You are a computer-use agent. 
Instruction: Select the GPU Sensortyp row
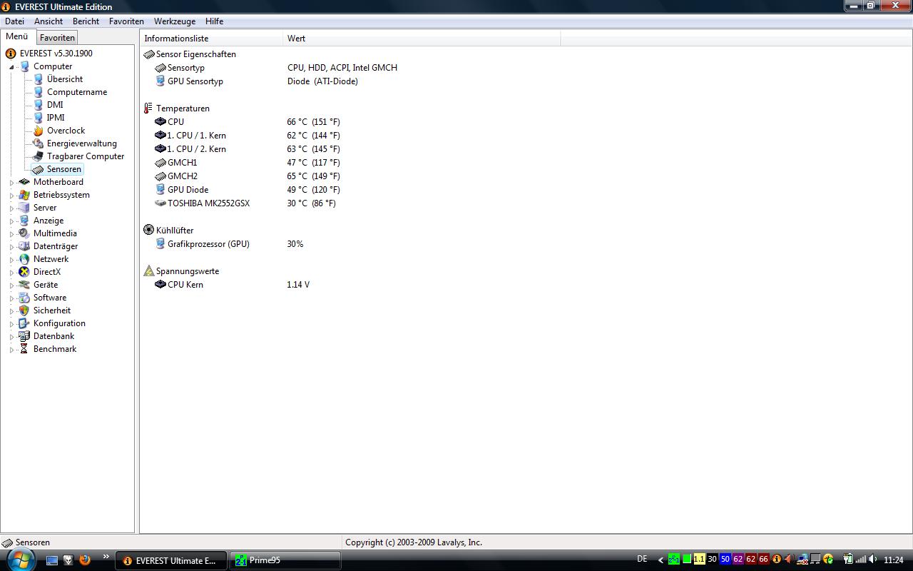tap(256, 81)
